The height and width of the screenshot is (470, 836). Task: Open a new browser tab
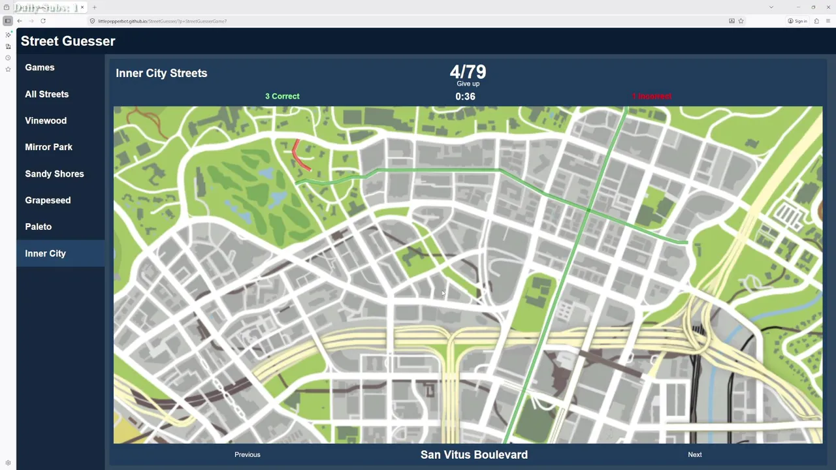pos(94,7)
